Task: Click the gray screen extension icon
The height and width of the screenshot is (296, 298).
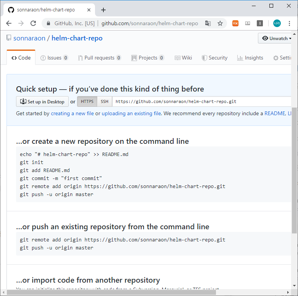Action: point(248,23)
